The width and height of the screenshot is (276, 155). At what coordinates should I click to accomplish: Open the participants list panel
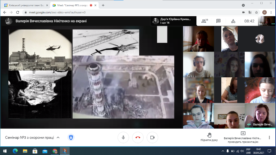(204, 21)
